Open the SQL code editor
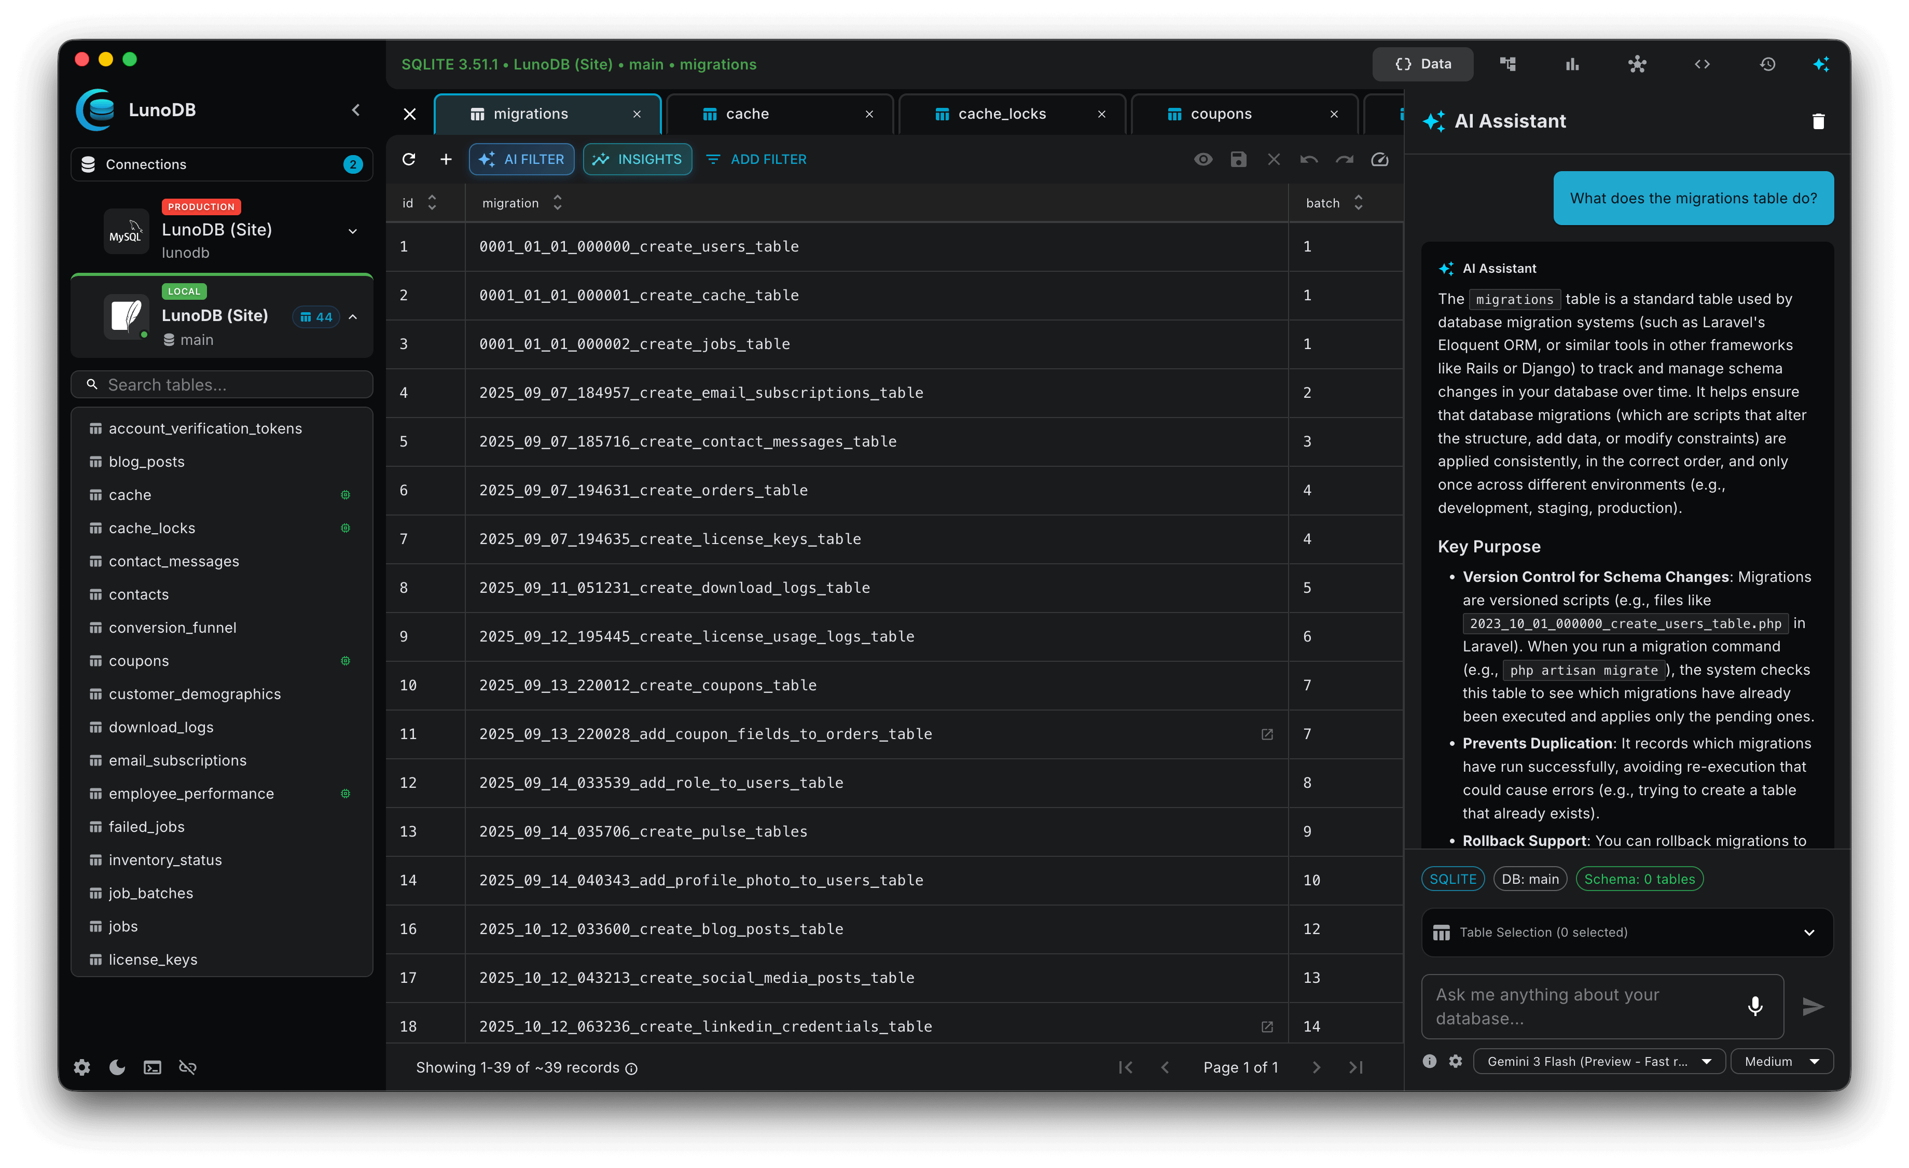Image resolution: width=1909 pixels, height=1168 pixels. click(1702, 63)
